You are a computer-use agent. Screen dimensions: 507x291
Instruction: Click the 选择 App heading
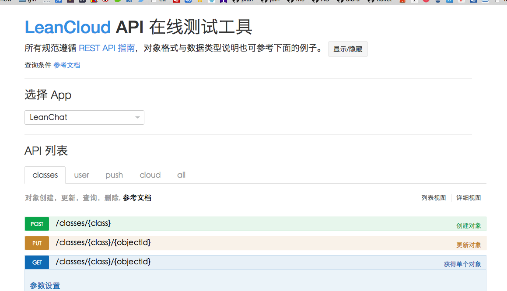pyautogui.click(x=48, y=95)
